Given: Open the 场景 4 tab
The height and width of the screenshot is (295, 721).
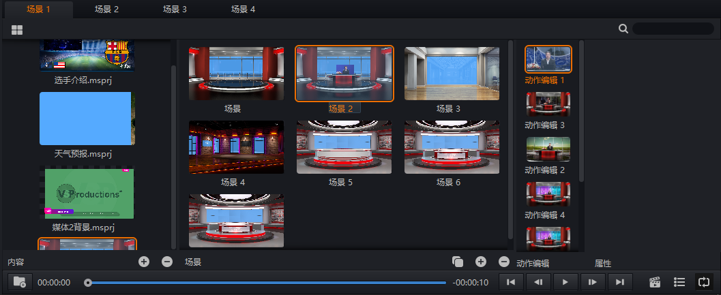Looking at the screenshot, I should 244,10.
